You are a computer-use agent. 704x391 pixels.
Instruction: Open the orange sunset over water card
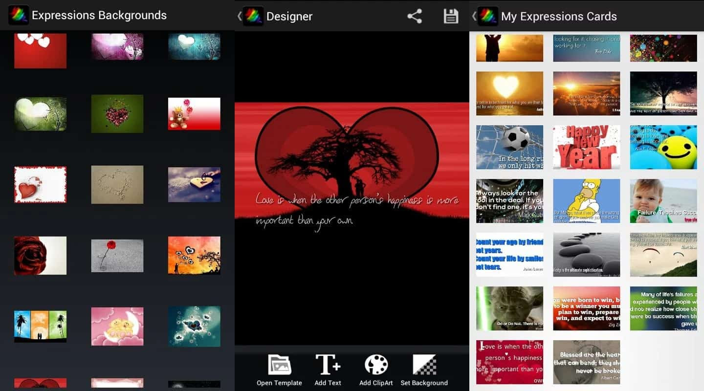coord(587,93)
